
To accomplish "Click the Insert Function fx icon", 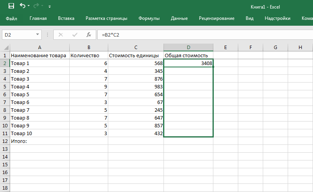I will [x=89, y=35].
